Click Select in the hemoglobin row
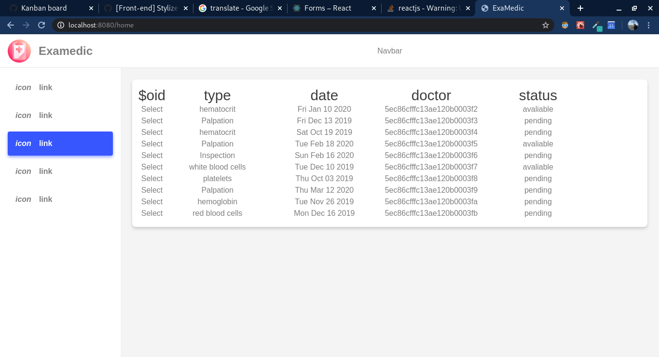 click(x=152, y=202)
